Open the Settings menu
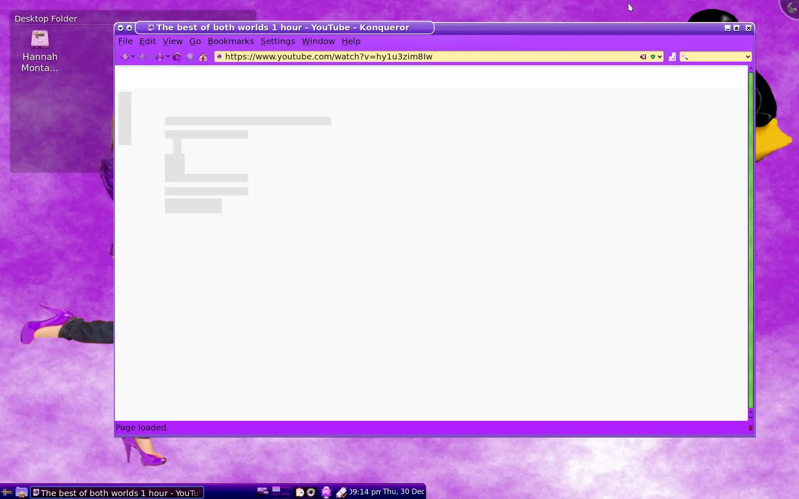The height and width of the screenshot is (499, 799). 278,41
